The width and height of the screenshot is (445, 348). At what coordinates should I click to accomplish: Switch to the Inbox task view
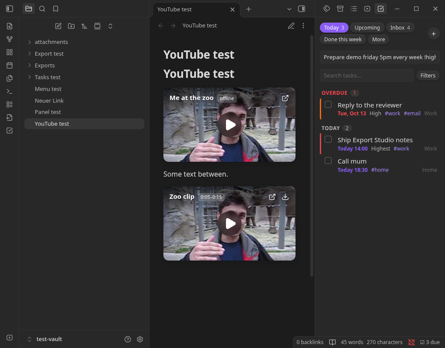click(400, 27)
